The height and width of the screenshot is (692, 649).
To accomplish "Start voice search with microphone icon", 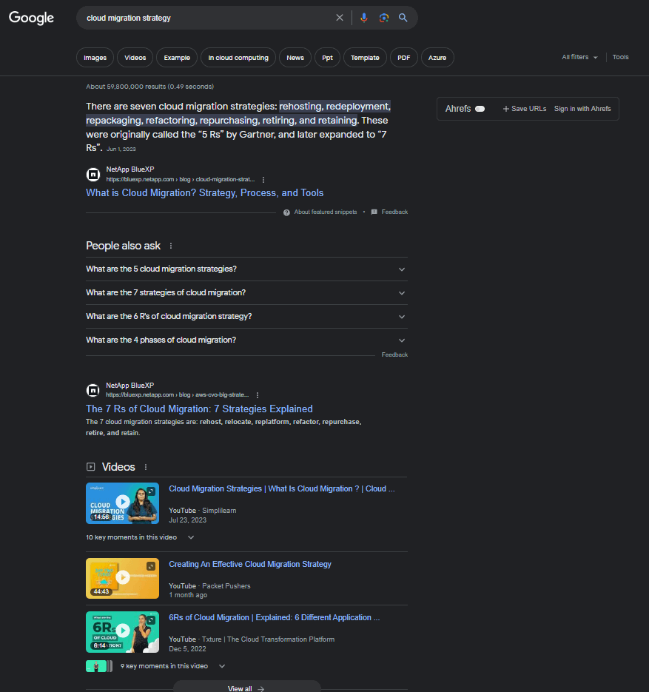I will (363, 18).
